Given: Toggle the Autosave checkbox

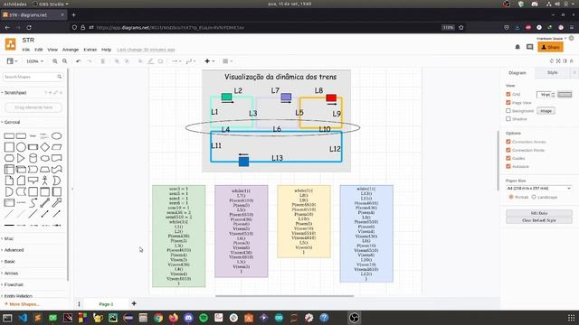Looking at the screenshot, I should [508, 166].
